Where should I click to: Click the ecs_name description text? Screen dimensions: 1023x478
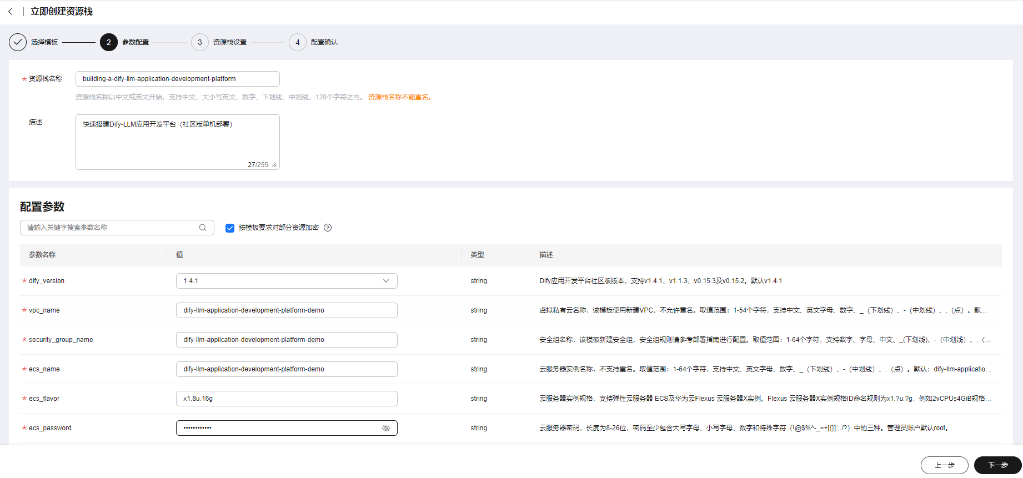(x=765, y=369)
